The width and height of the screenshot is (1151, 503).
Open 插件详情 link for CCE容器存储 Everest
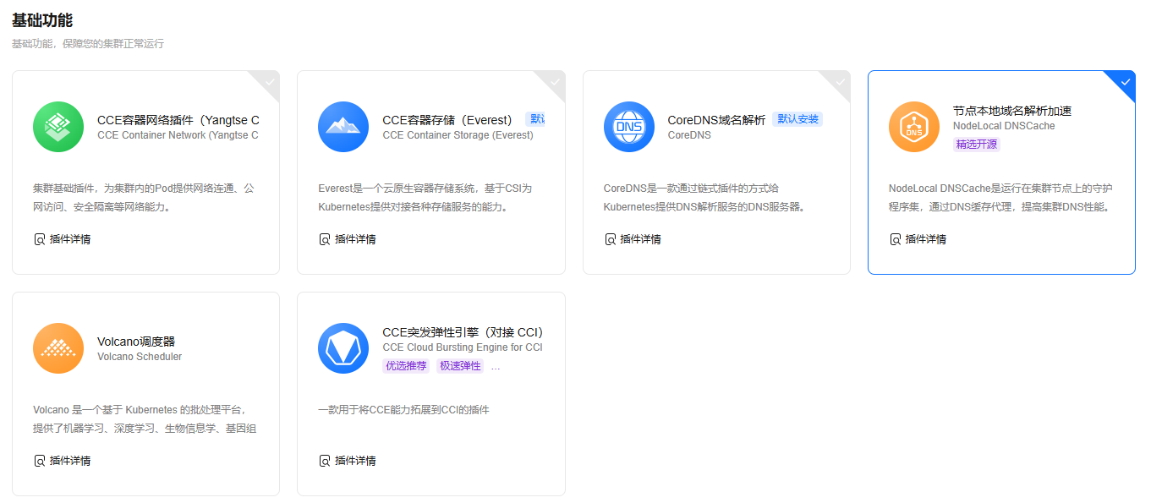[355, 239]
